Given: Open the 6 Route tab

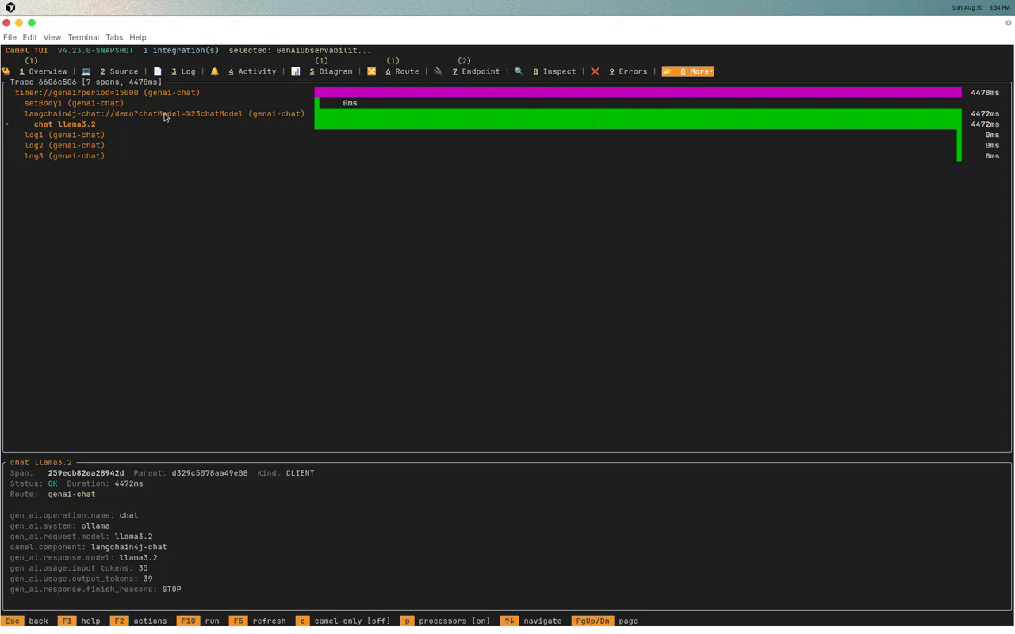Looking at the screenshot, I should click(402, 71).
